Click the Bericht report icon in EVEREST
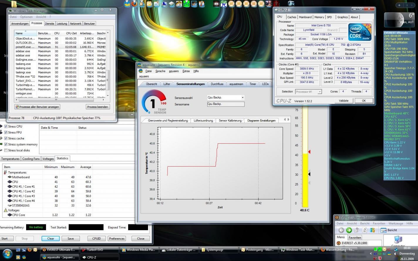This screenshot has width=418, height=261. 383,230
